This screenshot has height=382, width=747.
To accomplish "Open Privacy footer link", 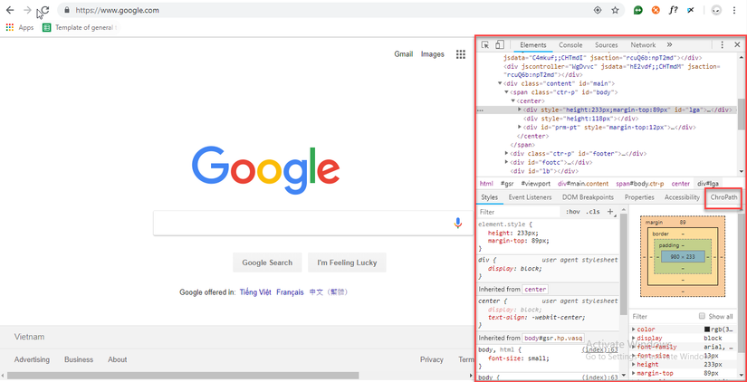I will click(432, 359).
